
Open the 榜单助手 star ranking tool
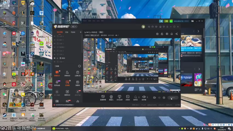coord(67,93)
